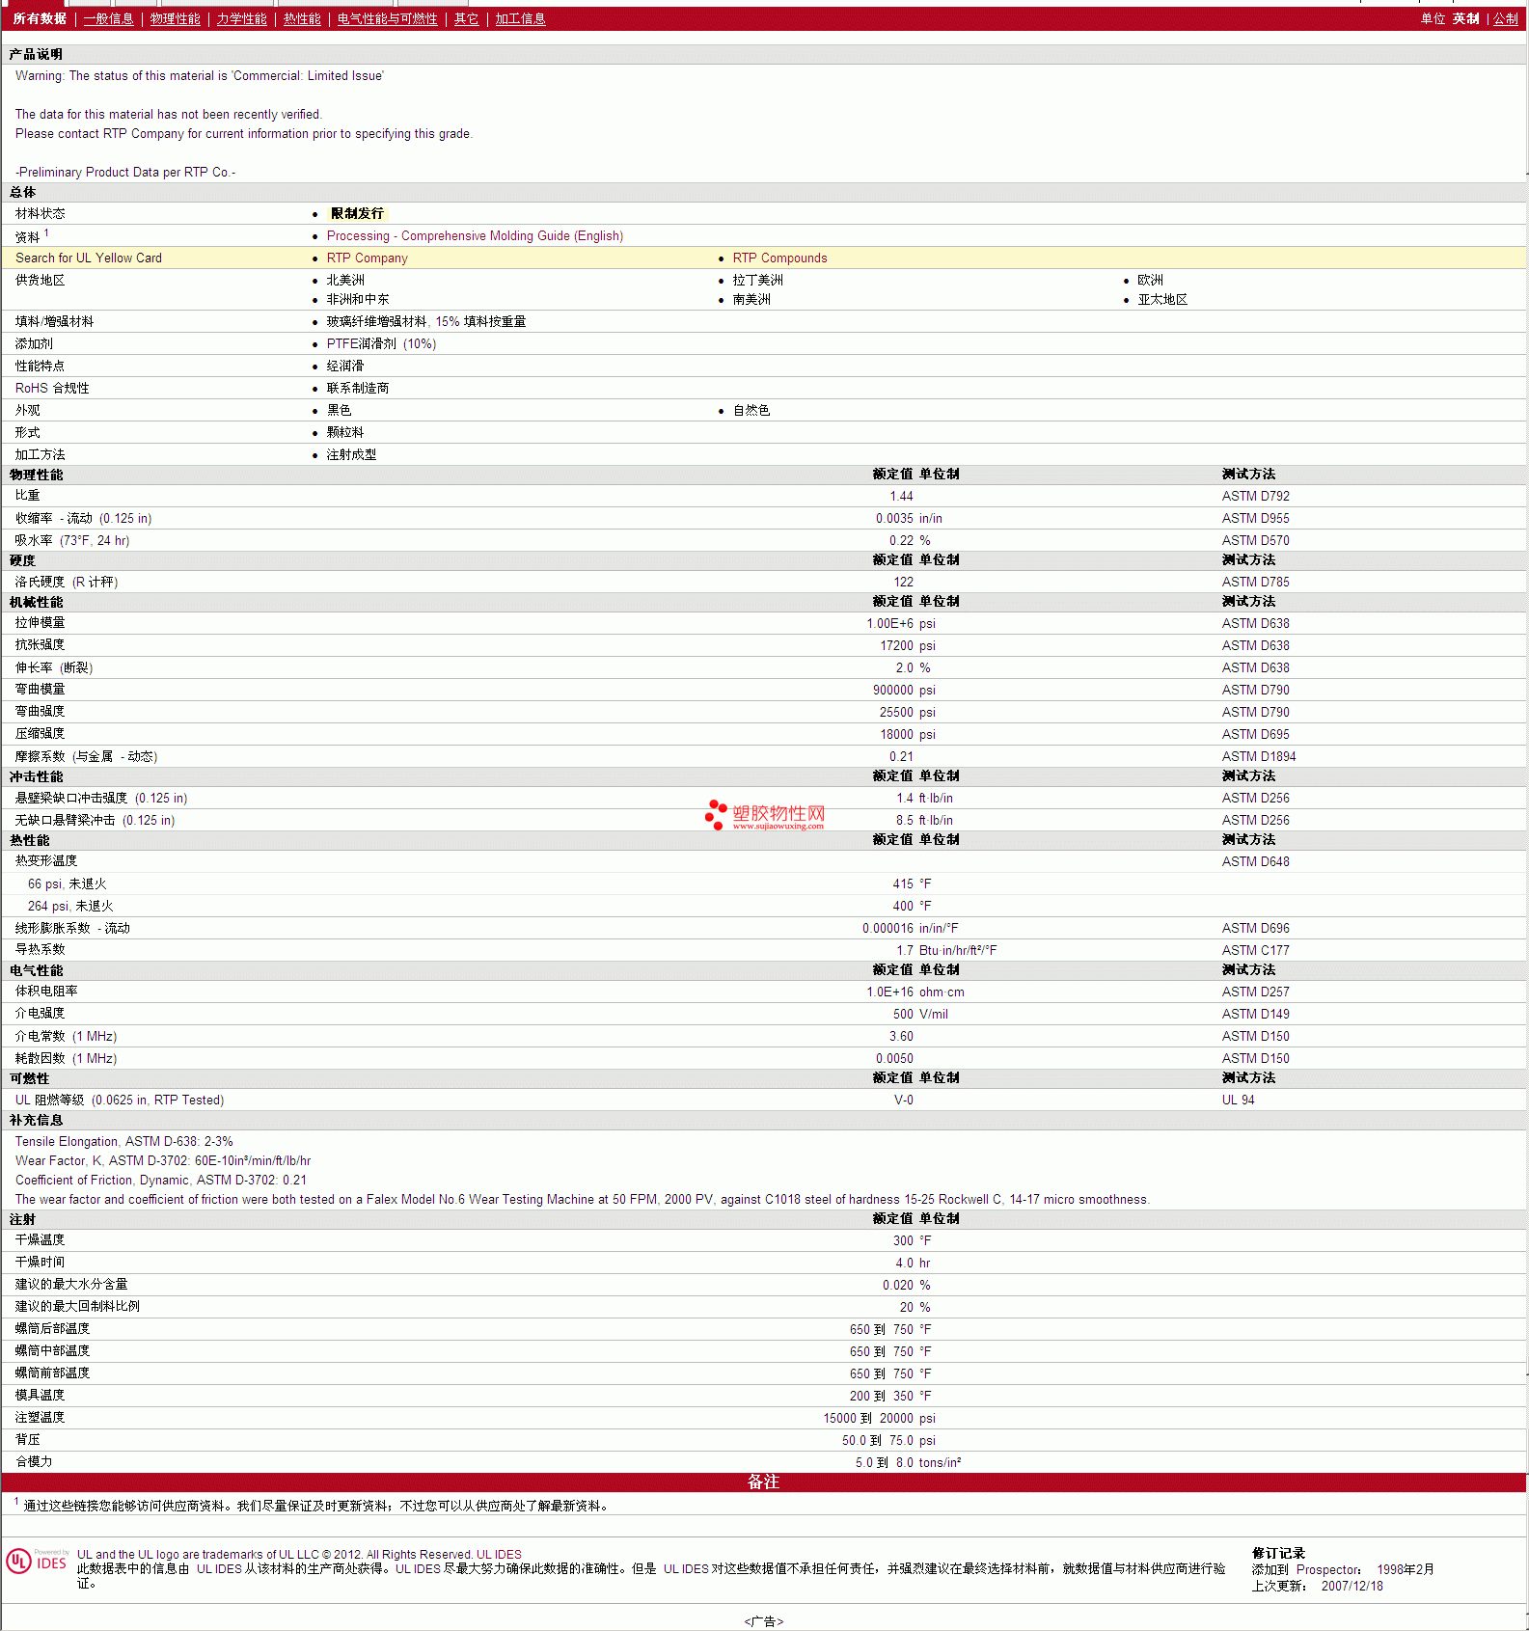Click the 广告 placeholder text
This screenshot has height=1631, width=1529.
(x=763, y=1621)
